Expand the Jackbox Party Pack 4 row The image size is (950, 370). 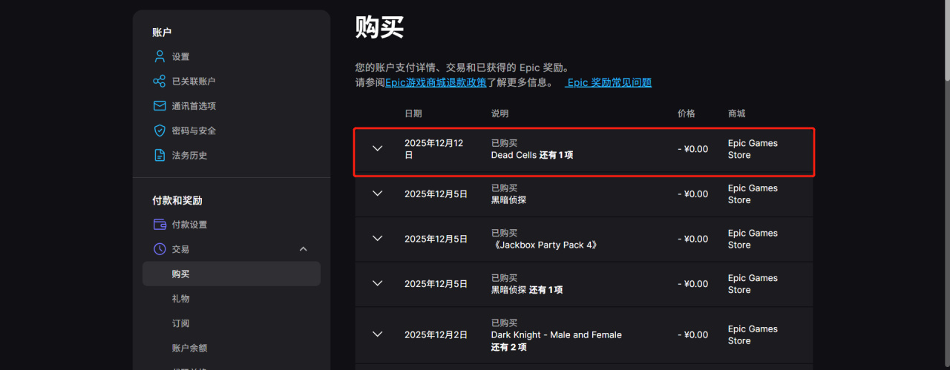[378, 239]
